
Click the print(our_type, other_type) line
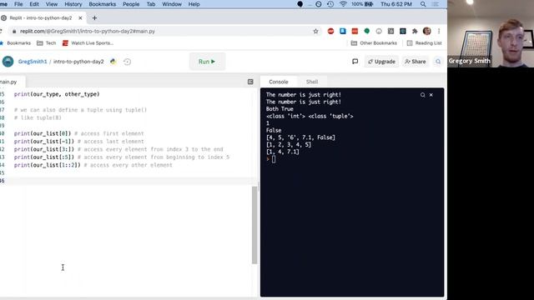(57, 94)
